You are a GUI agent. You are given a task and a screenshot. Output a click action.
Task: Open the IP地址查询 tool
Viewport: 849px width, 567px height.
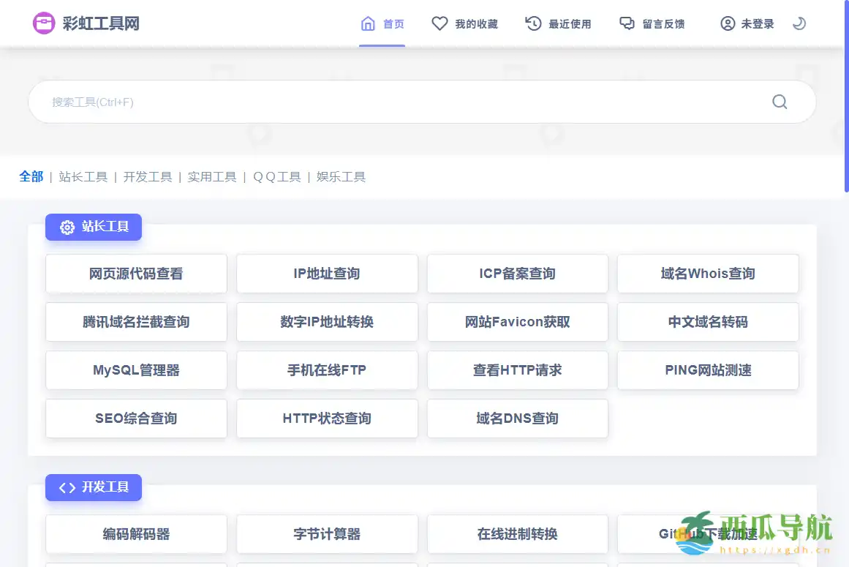pos(326,274)
